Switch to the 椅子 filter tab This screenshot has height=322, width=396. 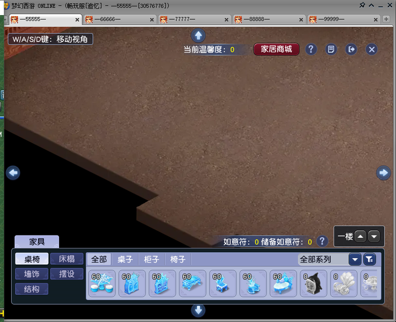pyautogui.click(x=178, y=259)
